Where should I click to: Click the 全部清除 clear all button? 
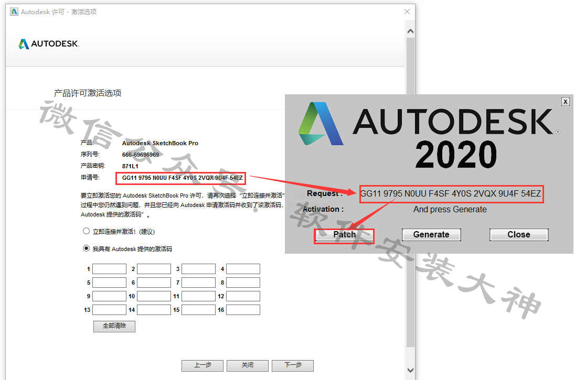[x=114, y=326]
